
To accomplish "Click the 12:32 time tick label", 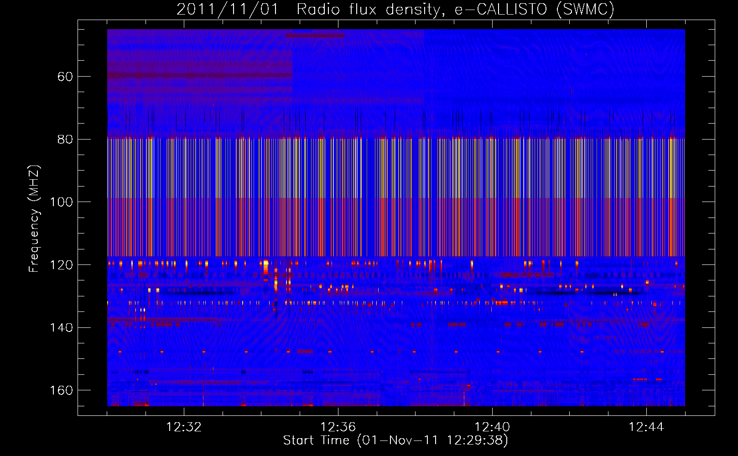I will coord(184,427).
